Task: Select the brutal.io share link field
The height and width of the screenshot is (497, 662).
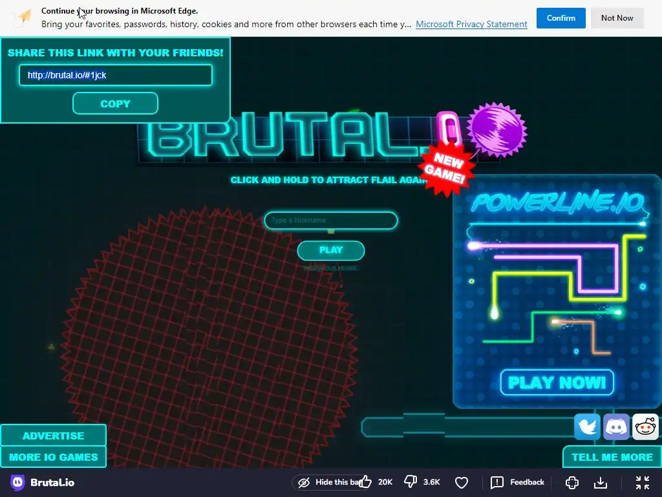Action: 115,75
